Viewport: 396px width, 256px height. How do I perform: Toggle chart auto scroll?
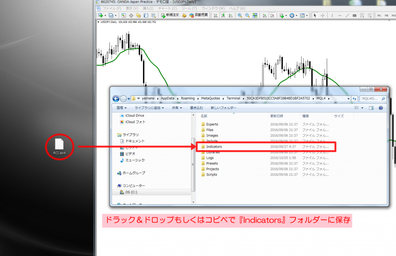click(265, 15)
